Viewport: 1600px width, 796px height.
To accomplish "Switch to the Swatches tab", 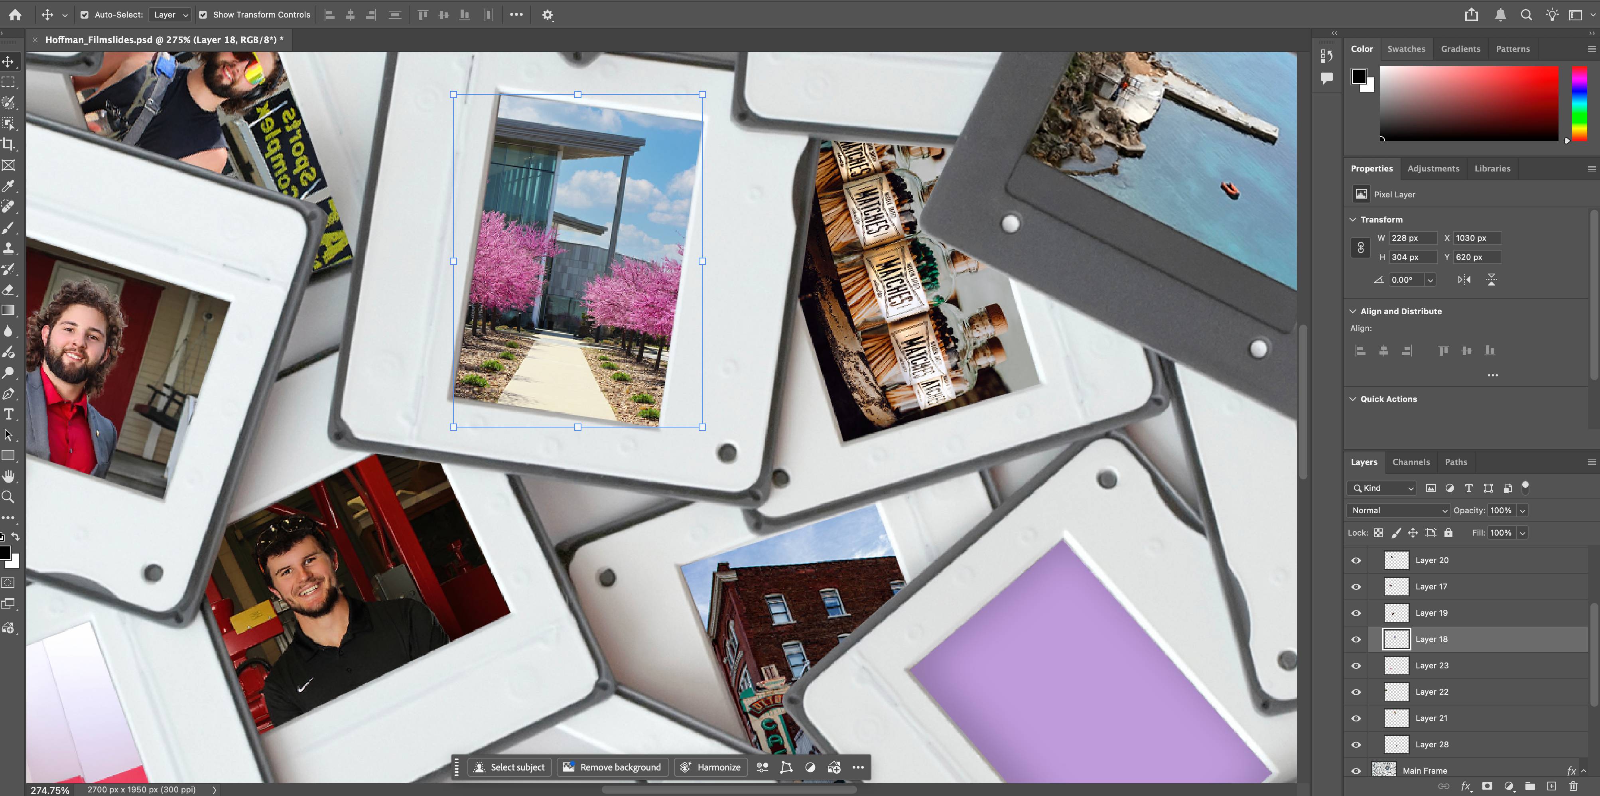I will [x=1406, y=49].
